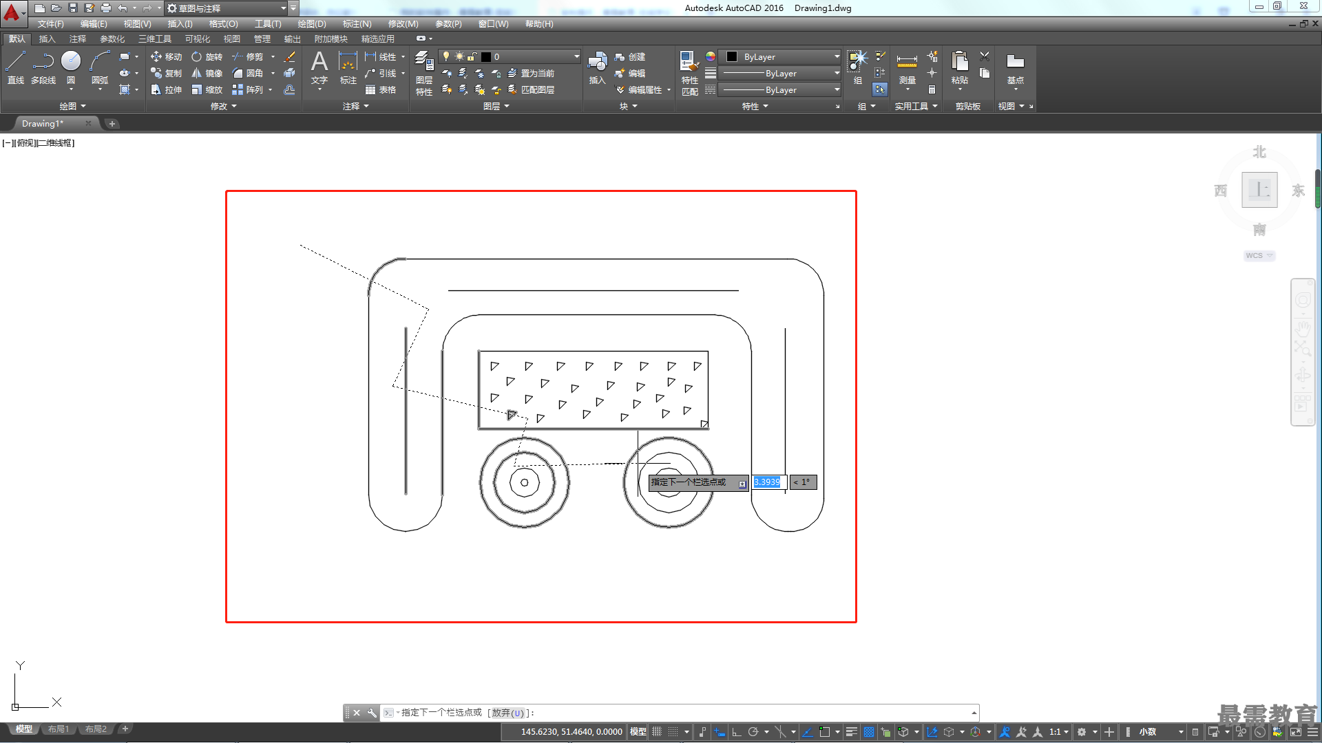The height and width of the screenshot is (743, 1322).
Task: Expand the Block (块) panel
Action: (x=628, y=107)
